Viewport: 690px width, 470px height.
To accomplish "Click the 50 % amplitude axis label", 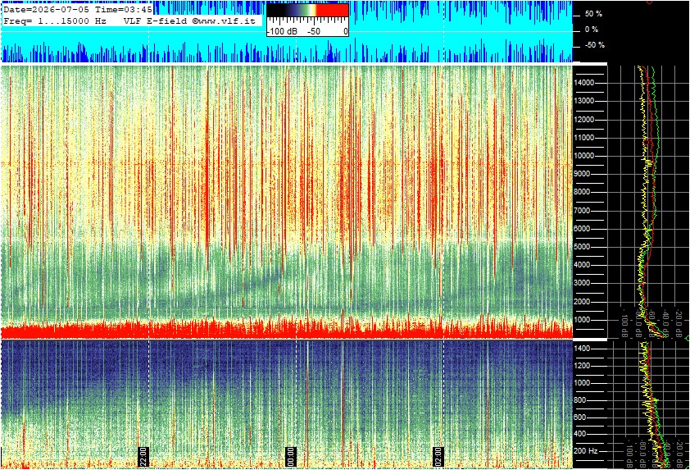I will [x=593, y=14].
